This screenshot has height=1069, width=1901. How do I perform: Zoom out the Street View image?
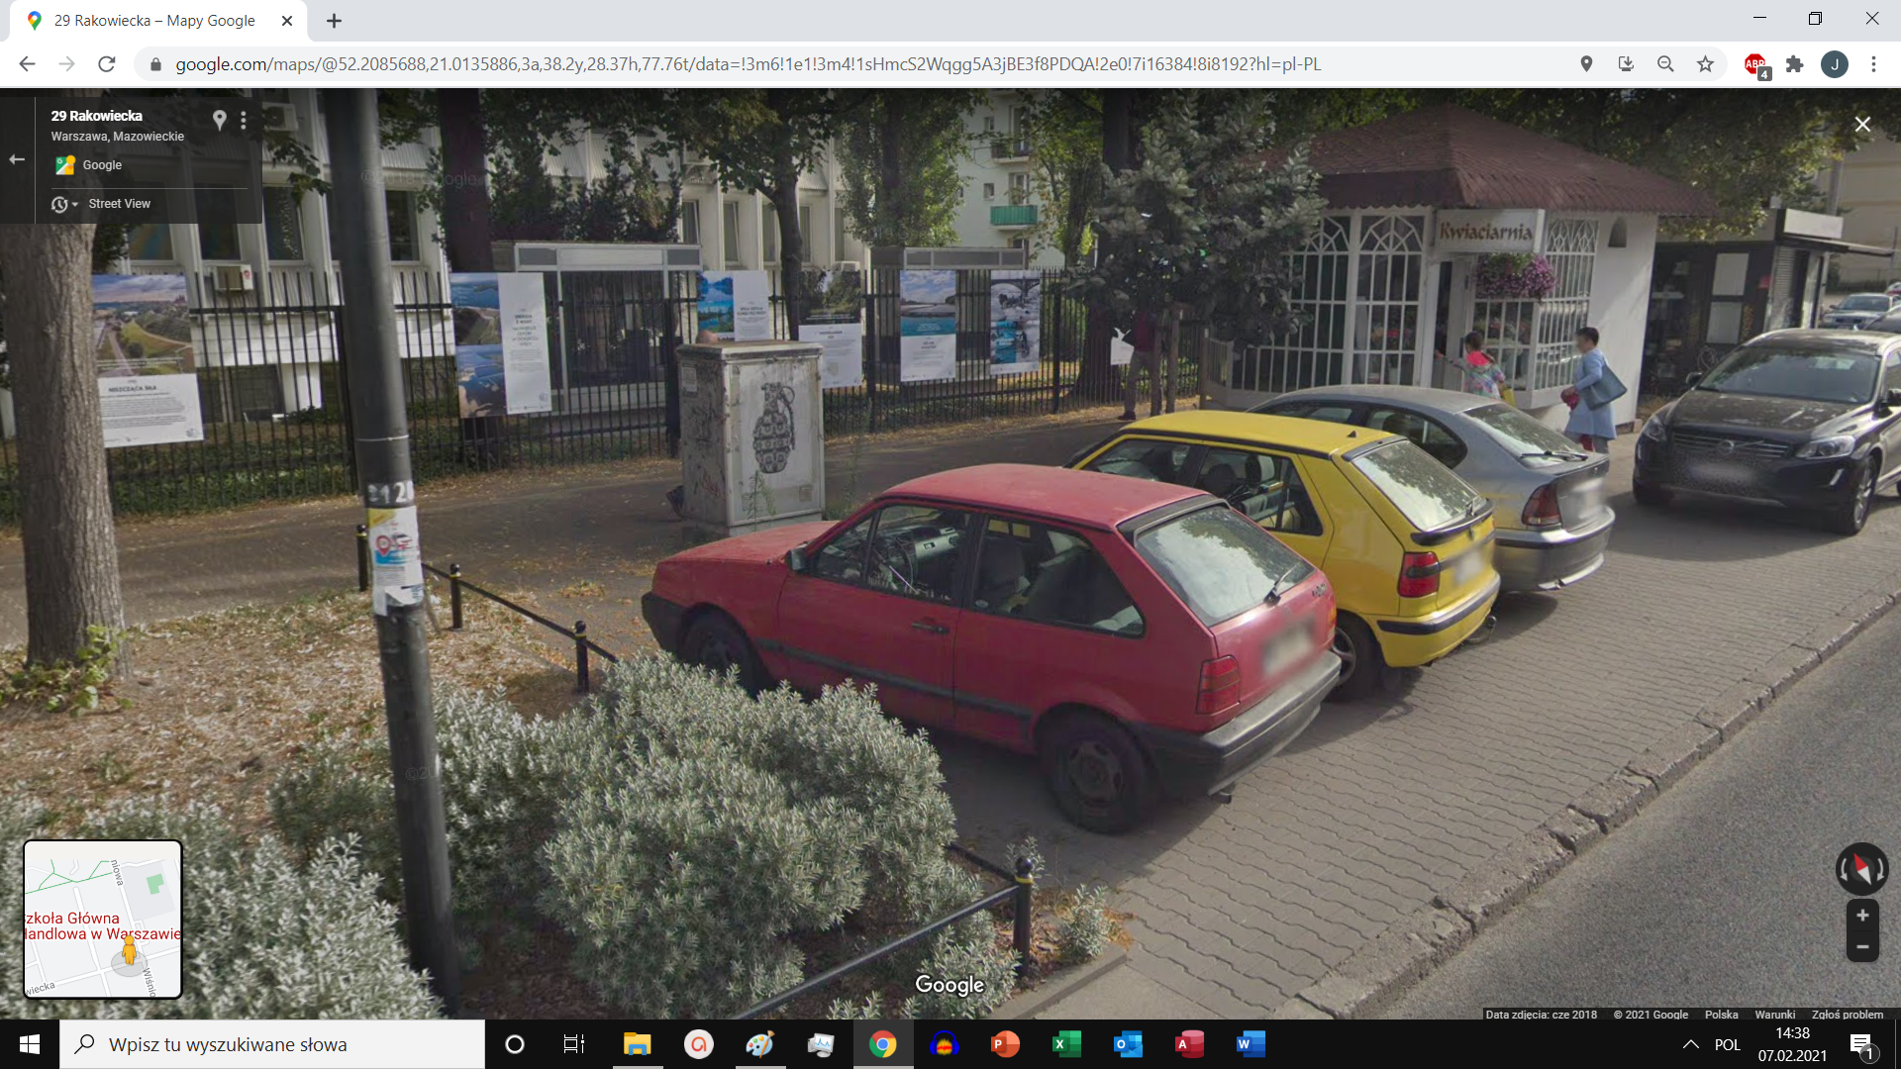(x=1862, y=947)
